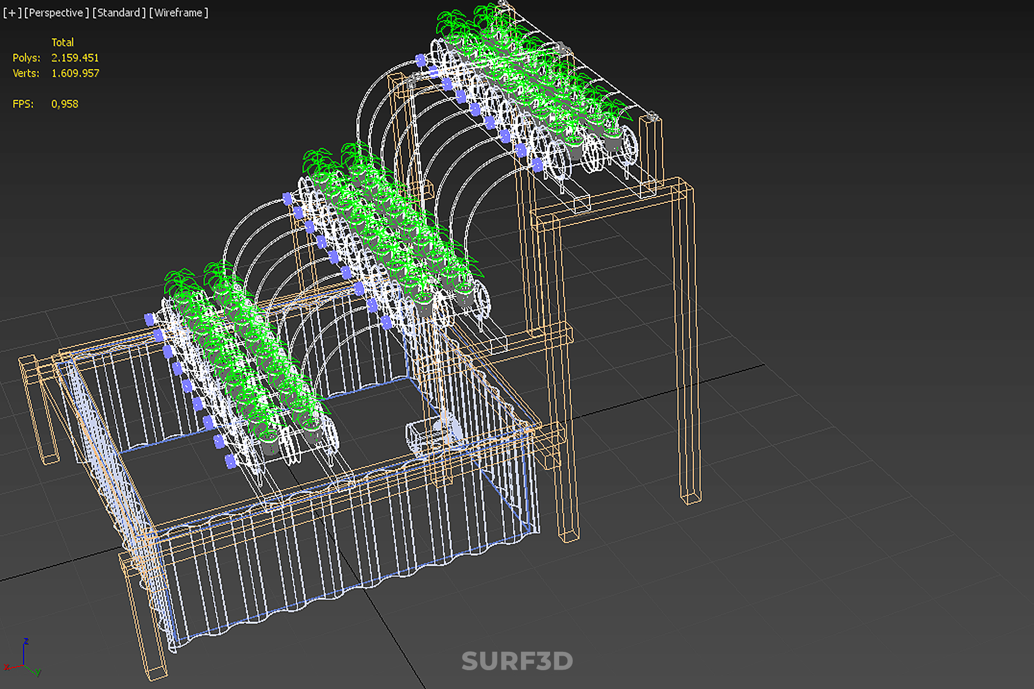Screen dimensions: 1034x689
Task: Click the Verts count statistic value
Action: point(75,73)
